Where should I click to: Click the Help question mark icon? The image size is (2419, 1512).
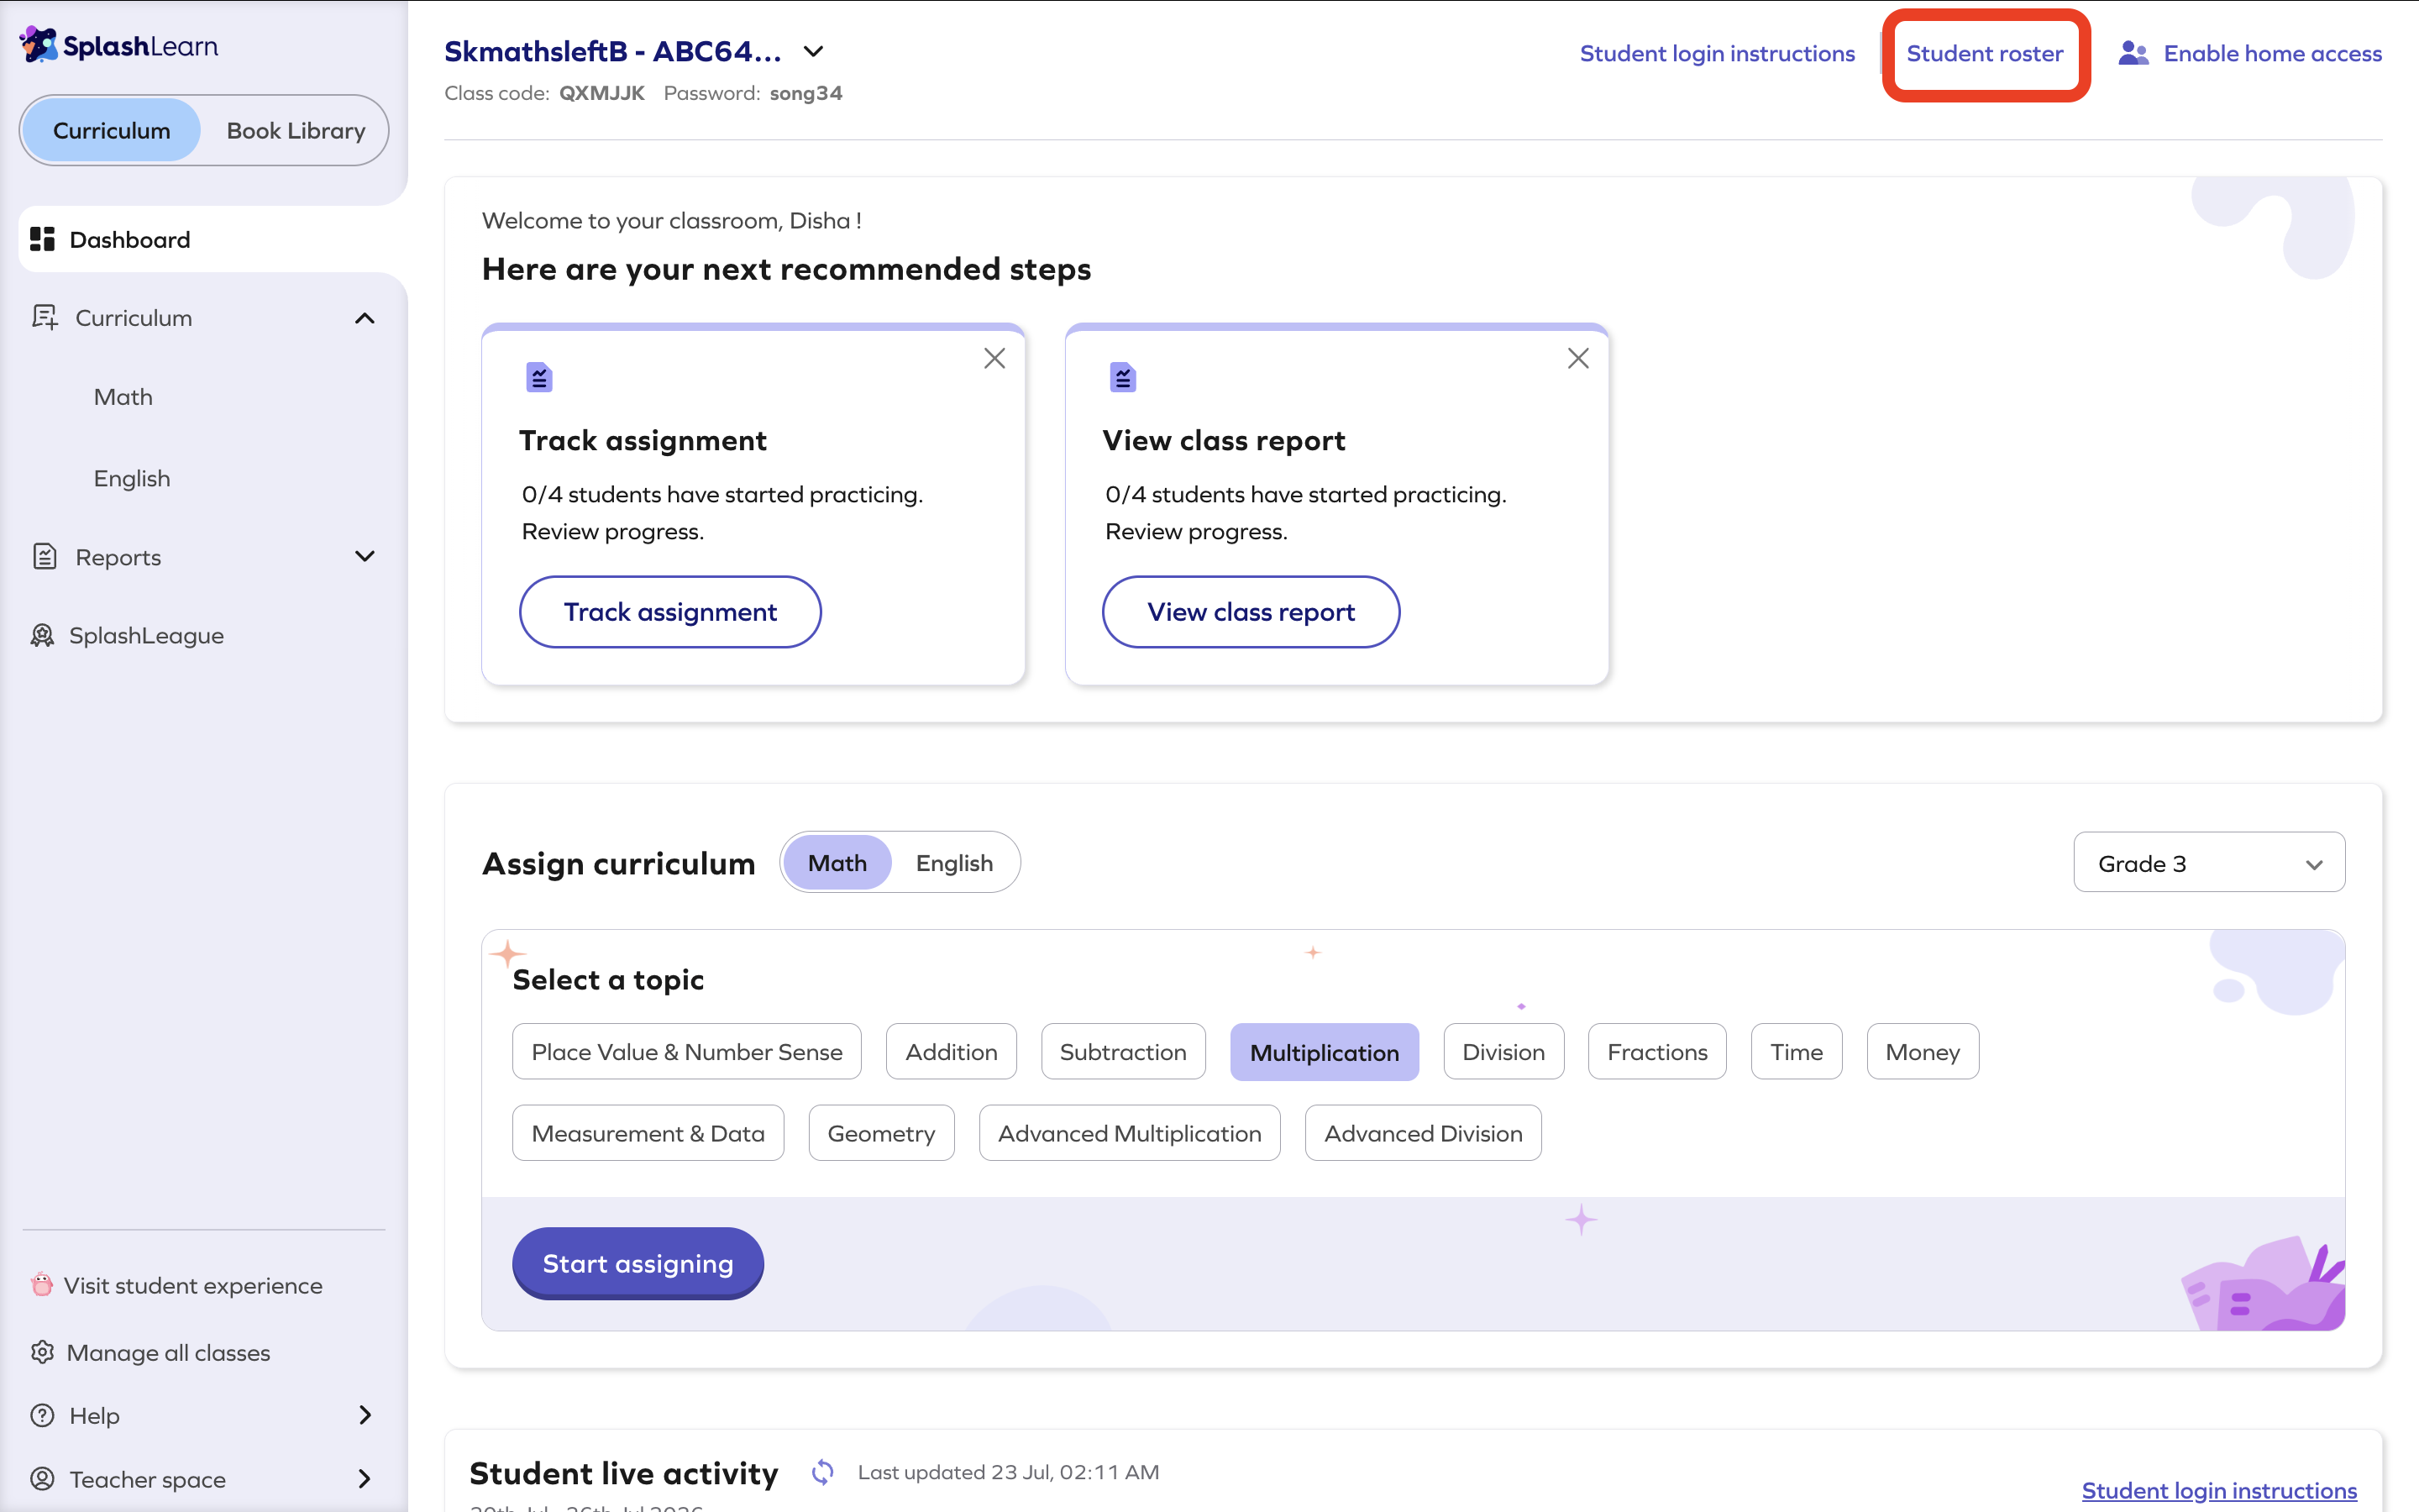coord(42,1415)
